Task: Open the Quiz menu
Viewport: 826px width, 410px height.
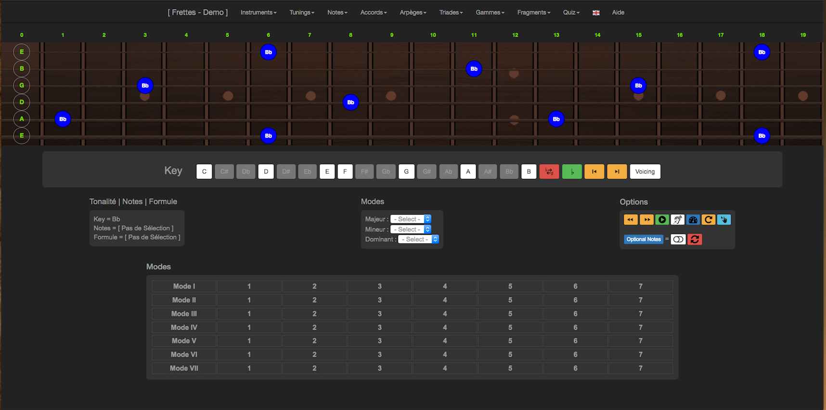Action: tap(571, 13)
